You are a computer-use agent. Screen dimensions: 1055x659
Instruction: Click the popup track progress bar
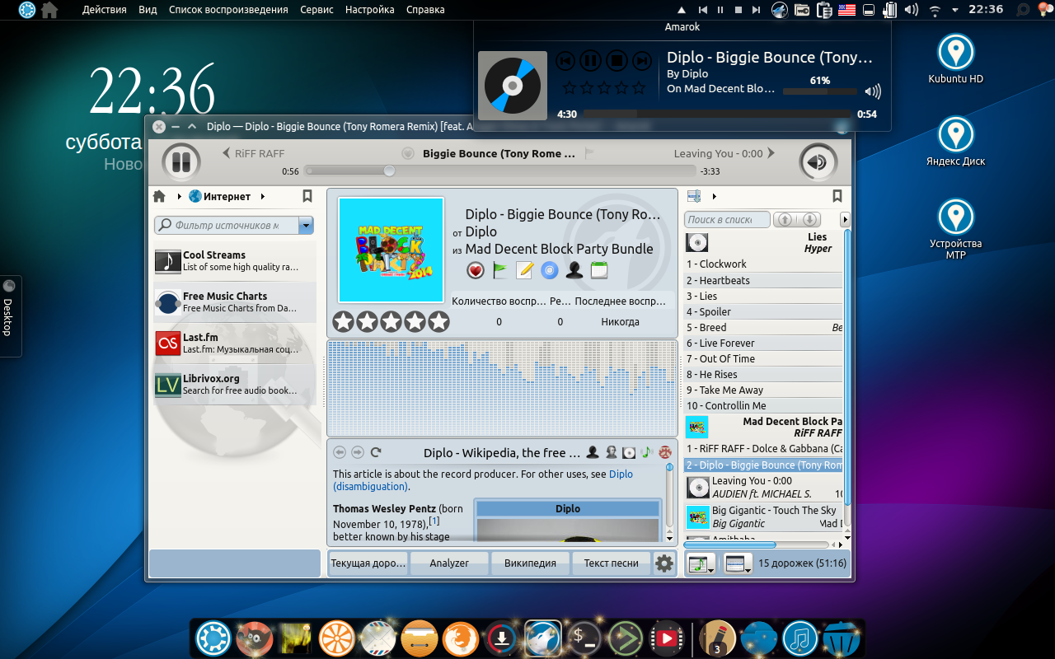[717, 114]
